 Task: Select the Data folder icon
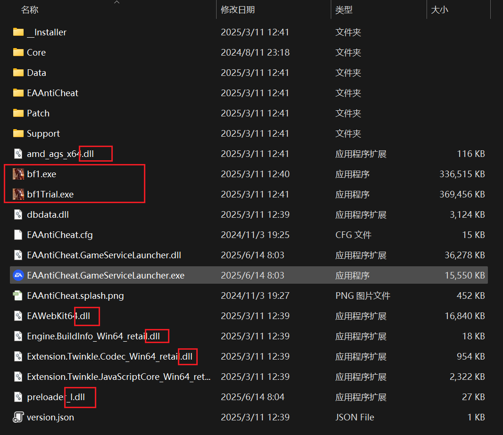[x=18, y=73]
